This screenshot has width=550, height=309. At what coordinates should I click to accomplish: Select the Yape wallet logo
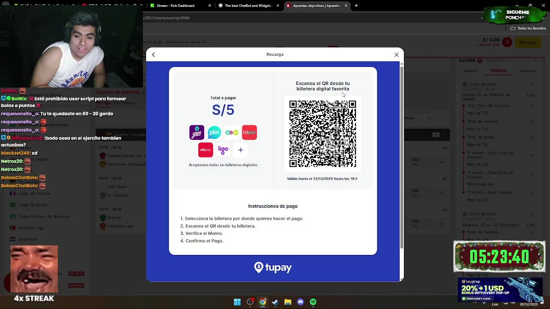click(197, 133)
